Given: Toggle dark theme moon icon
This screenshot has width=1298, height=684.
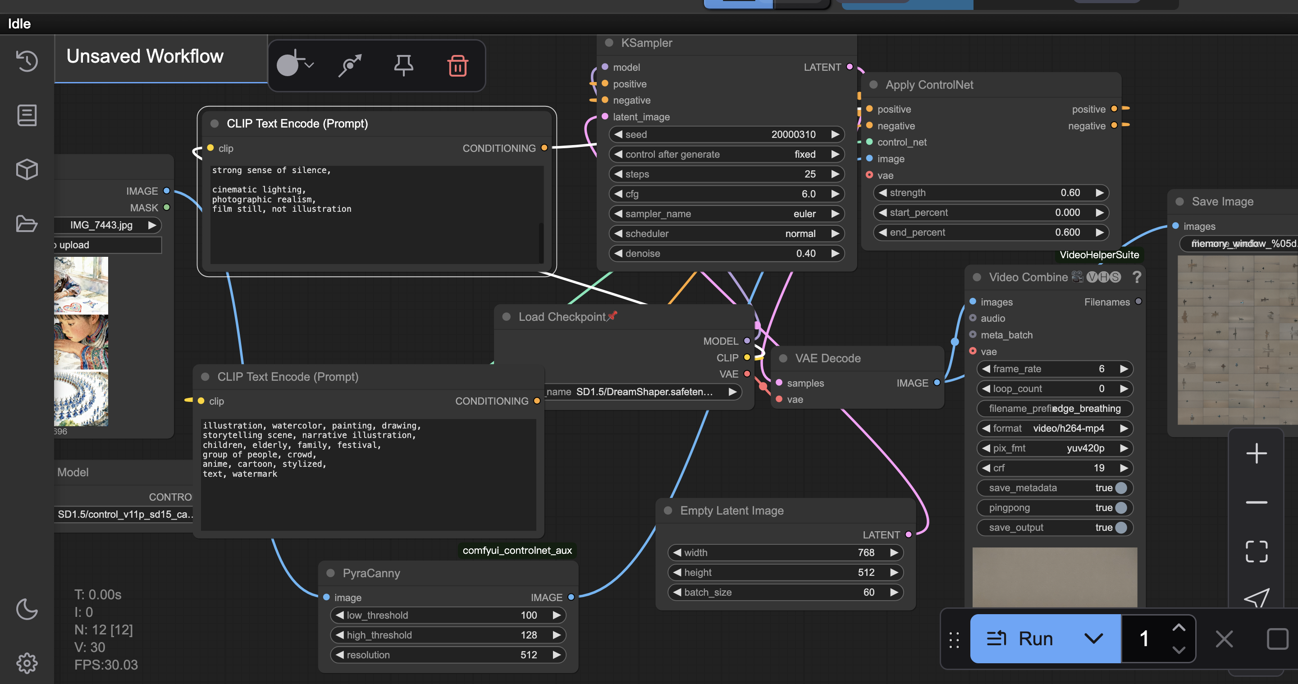Looking at the screenshot, I should click(x=27, y=609).
